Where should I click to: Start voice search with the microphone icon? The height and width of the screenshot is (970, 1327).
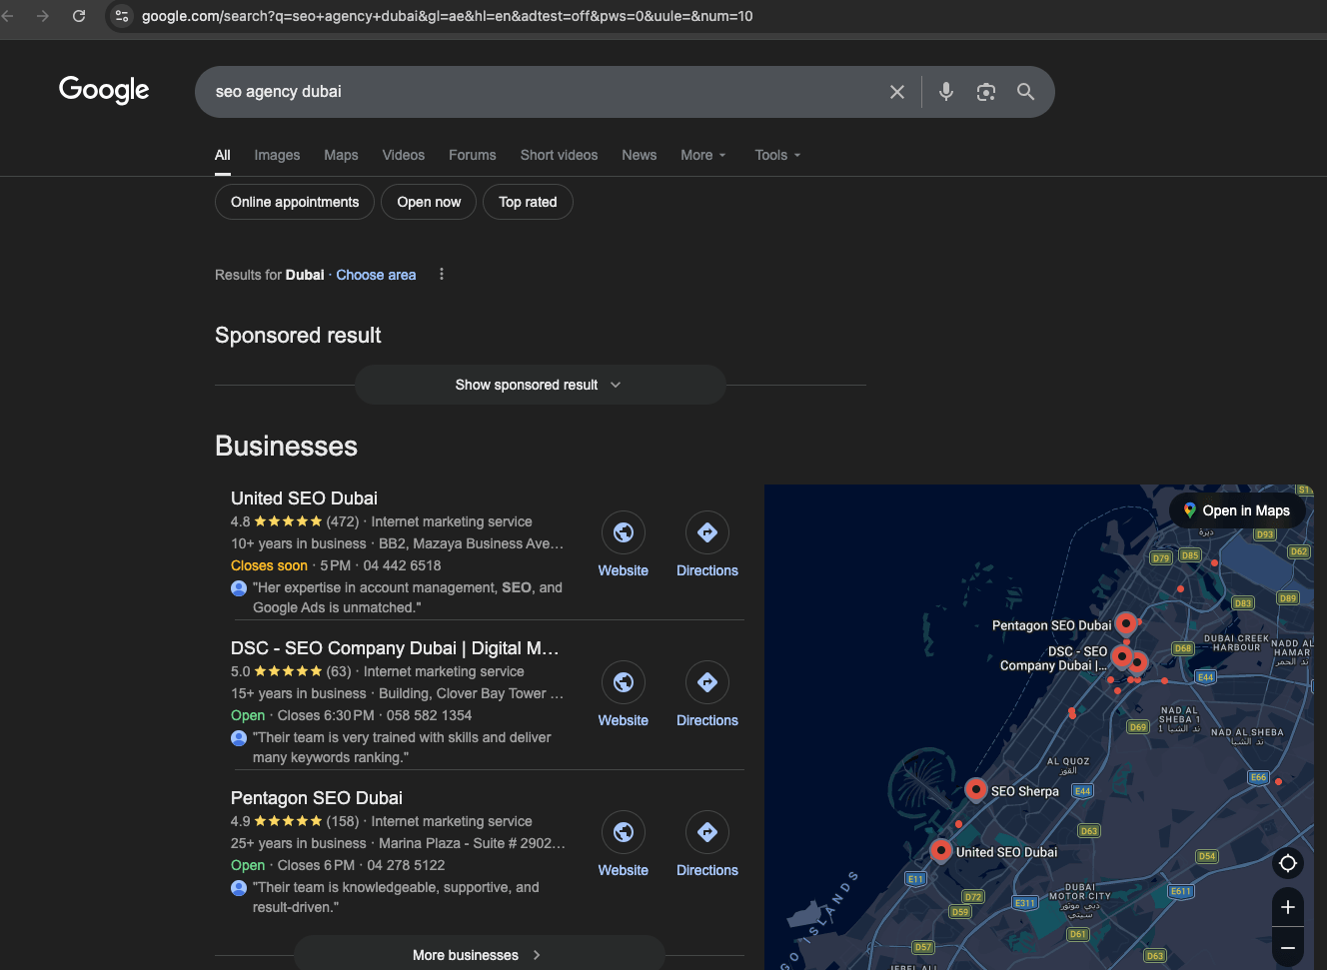(x=946, y=92)
